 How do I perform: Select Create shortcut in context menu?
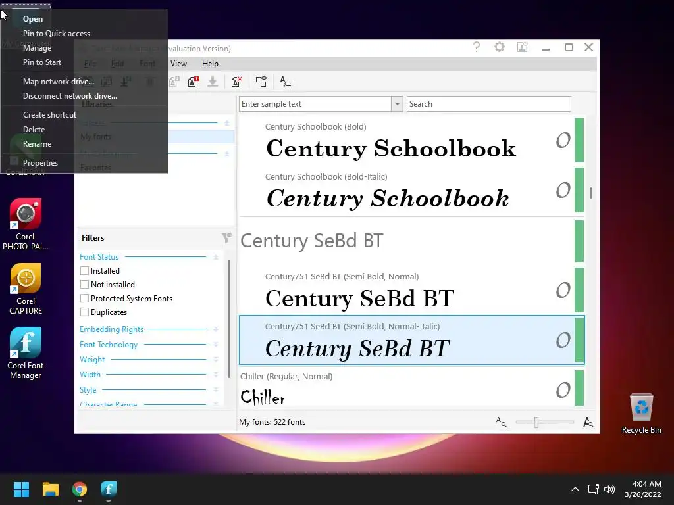click(x=84, y=114)
